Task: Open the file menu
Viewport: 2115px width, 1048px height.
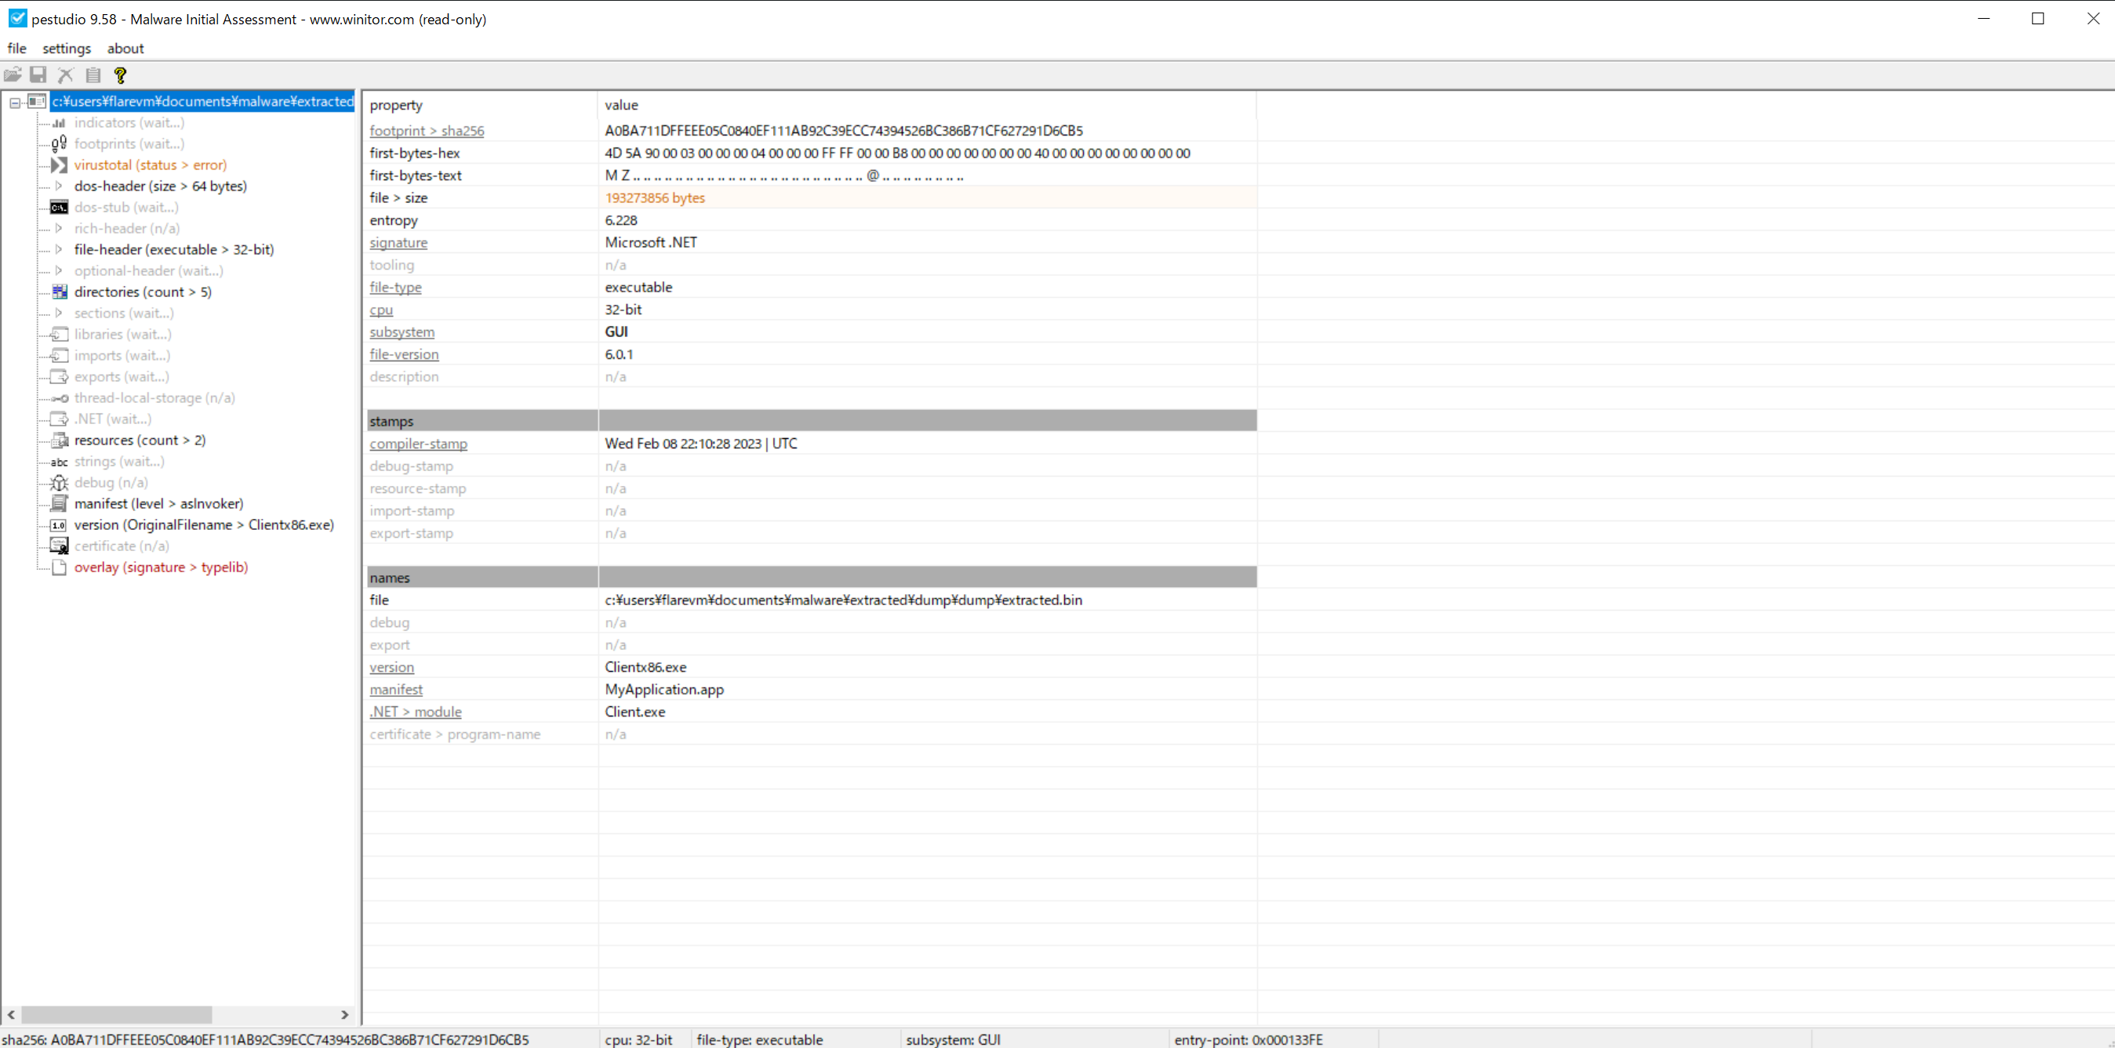Action: [16, 49]
